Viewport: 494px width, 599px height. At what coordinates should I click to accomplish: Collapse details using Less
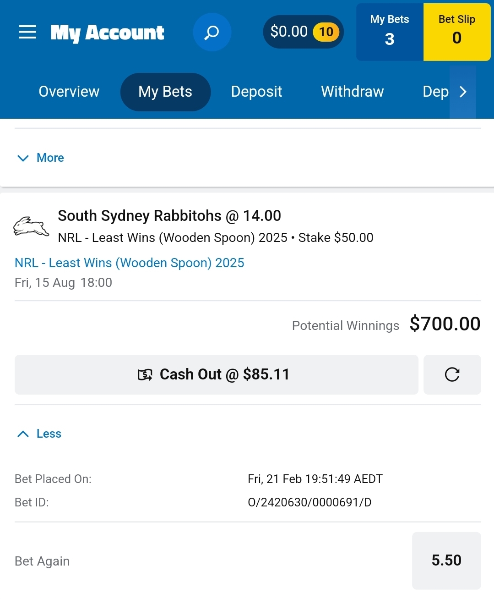tap(49, 434)
